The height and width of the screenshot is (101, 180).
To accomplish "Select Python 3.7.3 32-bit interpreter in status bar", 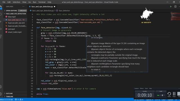I will click(6, 100).
